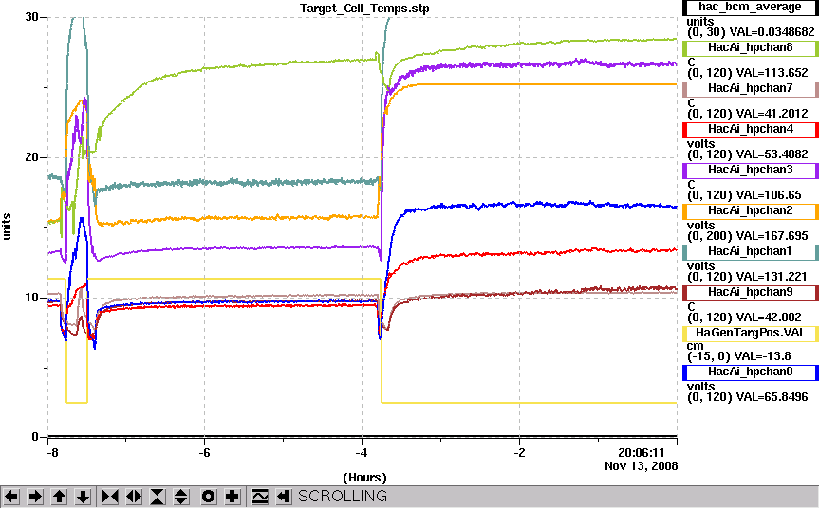Select the HacAi_hpchan7 legend entry
The image size is (819, 508).
tap(750, 89)
